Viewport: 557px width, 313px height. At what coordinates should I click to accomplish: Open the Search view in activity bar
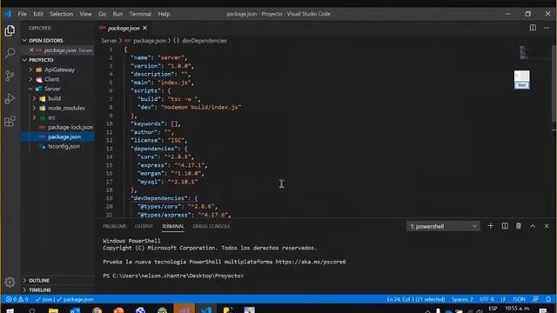pyautogui.click(x=10, y=53)
